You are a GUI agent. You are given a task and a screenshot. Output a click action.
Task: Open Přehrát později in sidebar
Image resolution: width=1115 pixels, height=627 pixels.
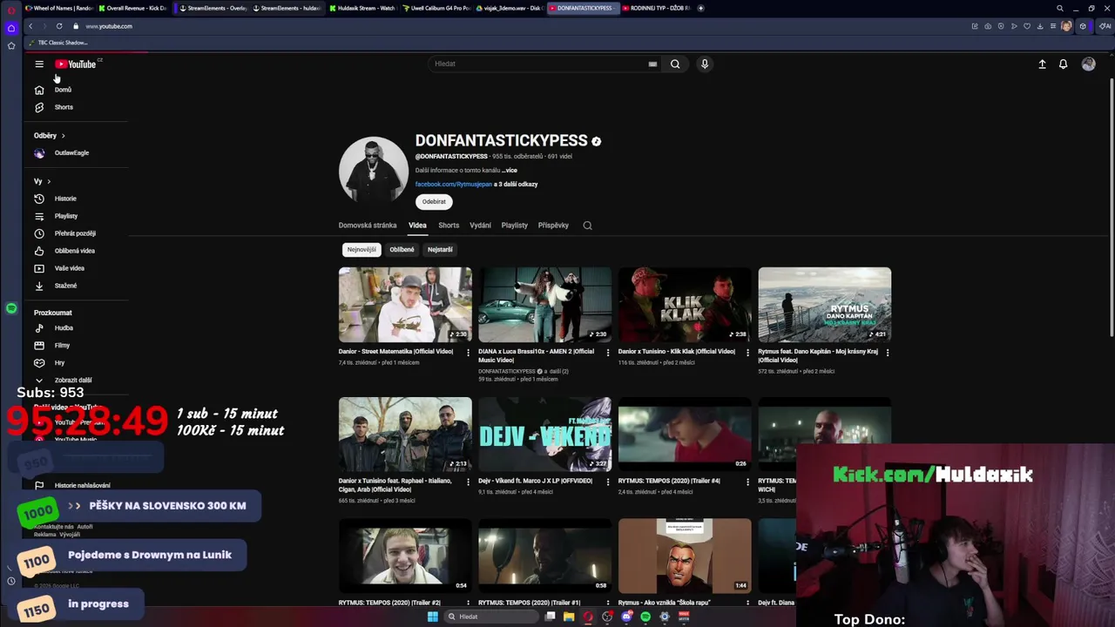tap(77, 233)
